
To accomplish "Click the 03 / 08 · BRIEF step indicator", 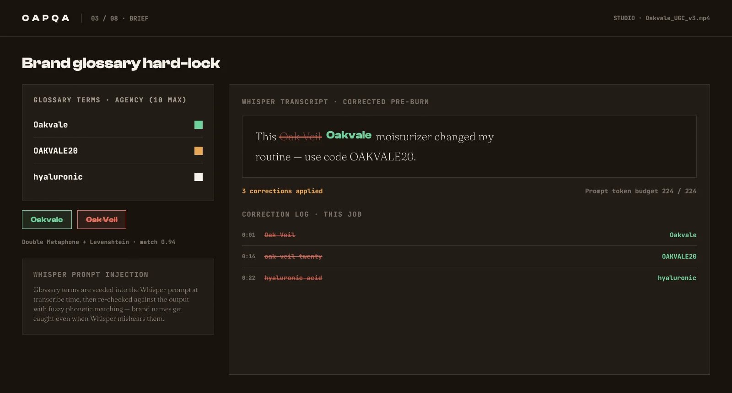I will pyautogui.click(x=120, y=18).
